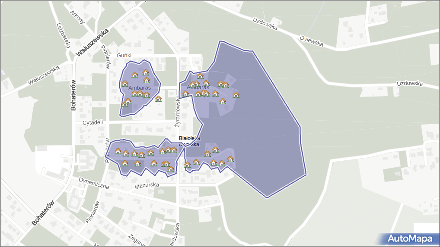The width and height of the screenshot is (440, 247).
Task: Click the diagonal Bohaterów label at bottom left
Action: 43,213
